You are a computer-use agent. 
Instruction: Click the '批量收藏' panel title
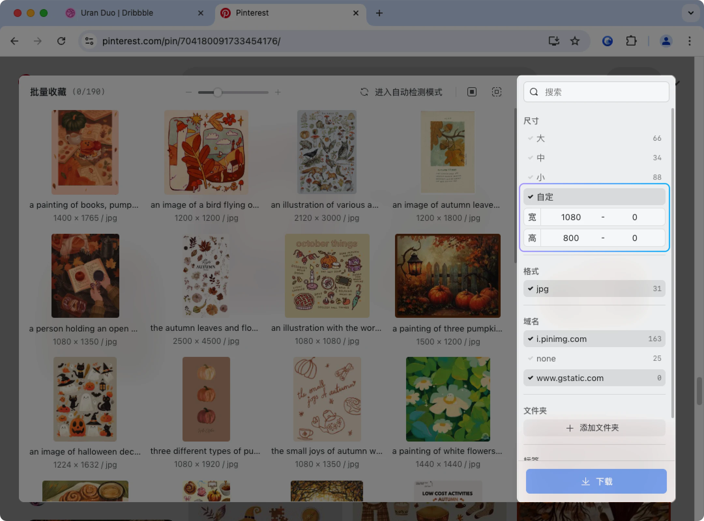(48, 92)
